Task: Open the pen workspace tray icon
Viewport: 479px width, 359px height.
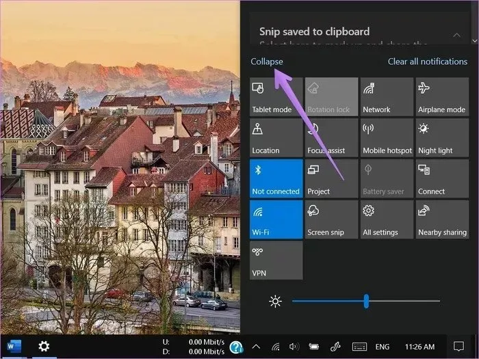Action: [335, 347]
